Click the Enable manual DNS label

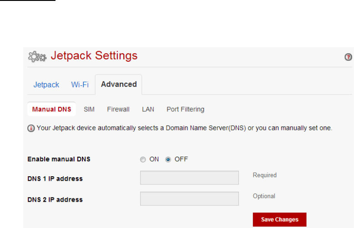click(x=59, y=159)
